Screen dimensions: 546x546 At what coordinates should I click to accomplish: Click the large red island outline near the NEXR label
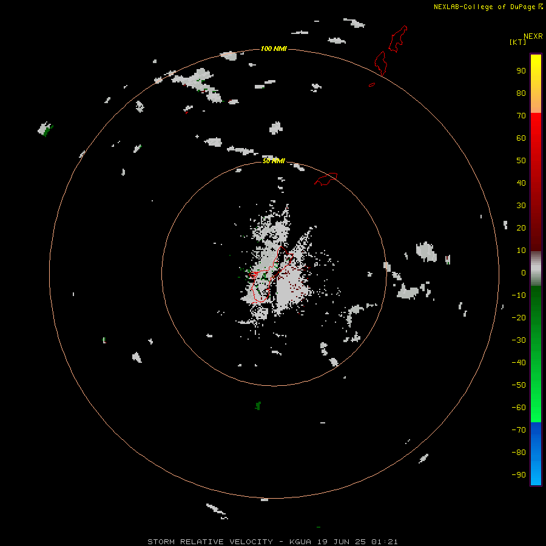click(397, 39)
